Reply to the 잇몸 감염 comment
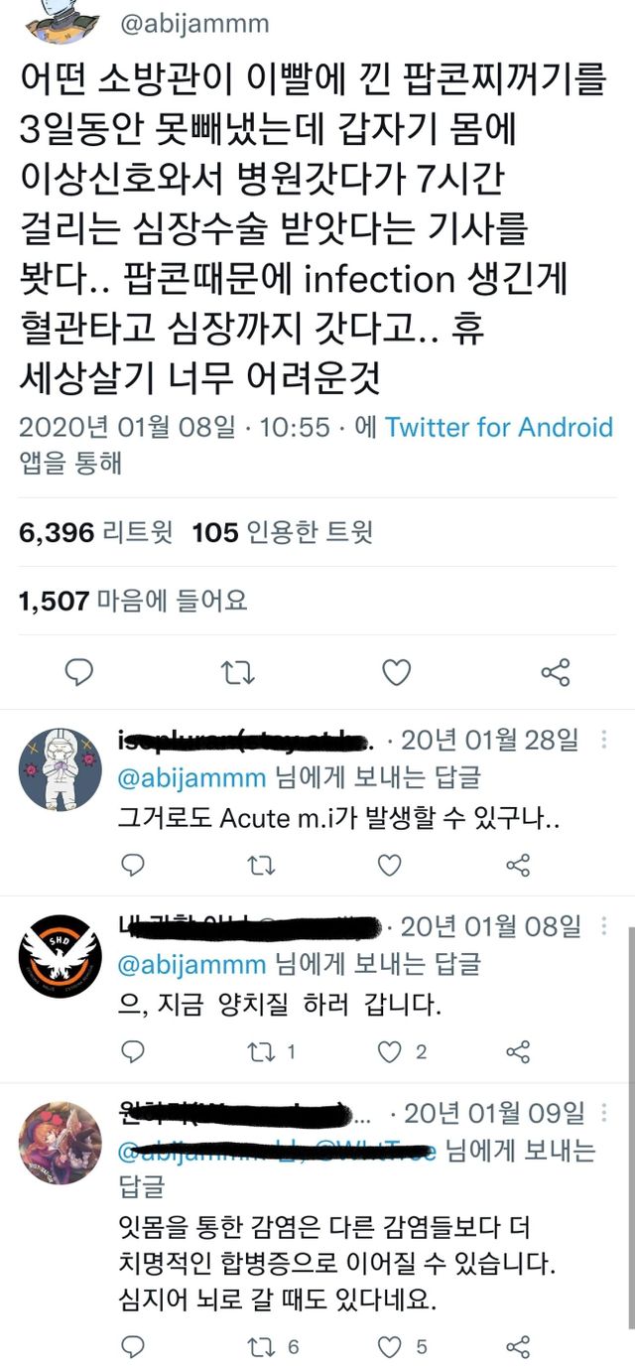The height and width of the screenshot is (1369, 635). 132,1346
